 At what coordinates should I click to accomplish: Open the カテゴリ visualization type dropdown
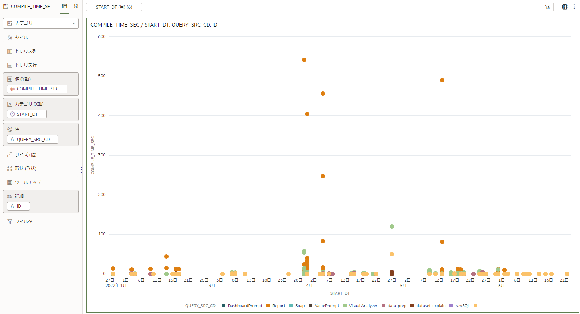point(41,23)
